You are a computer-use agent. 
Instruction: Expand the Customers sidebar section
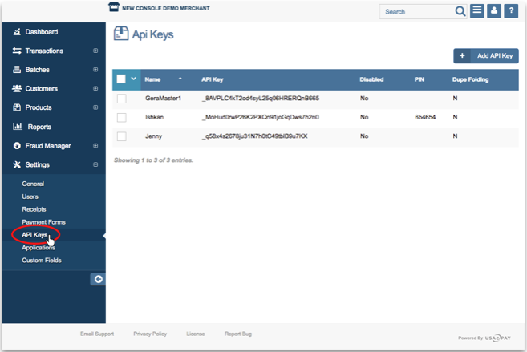point(95,89)
